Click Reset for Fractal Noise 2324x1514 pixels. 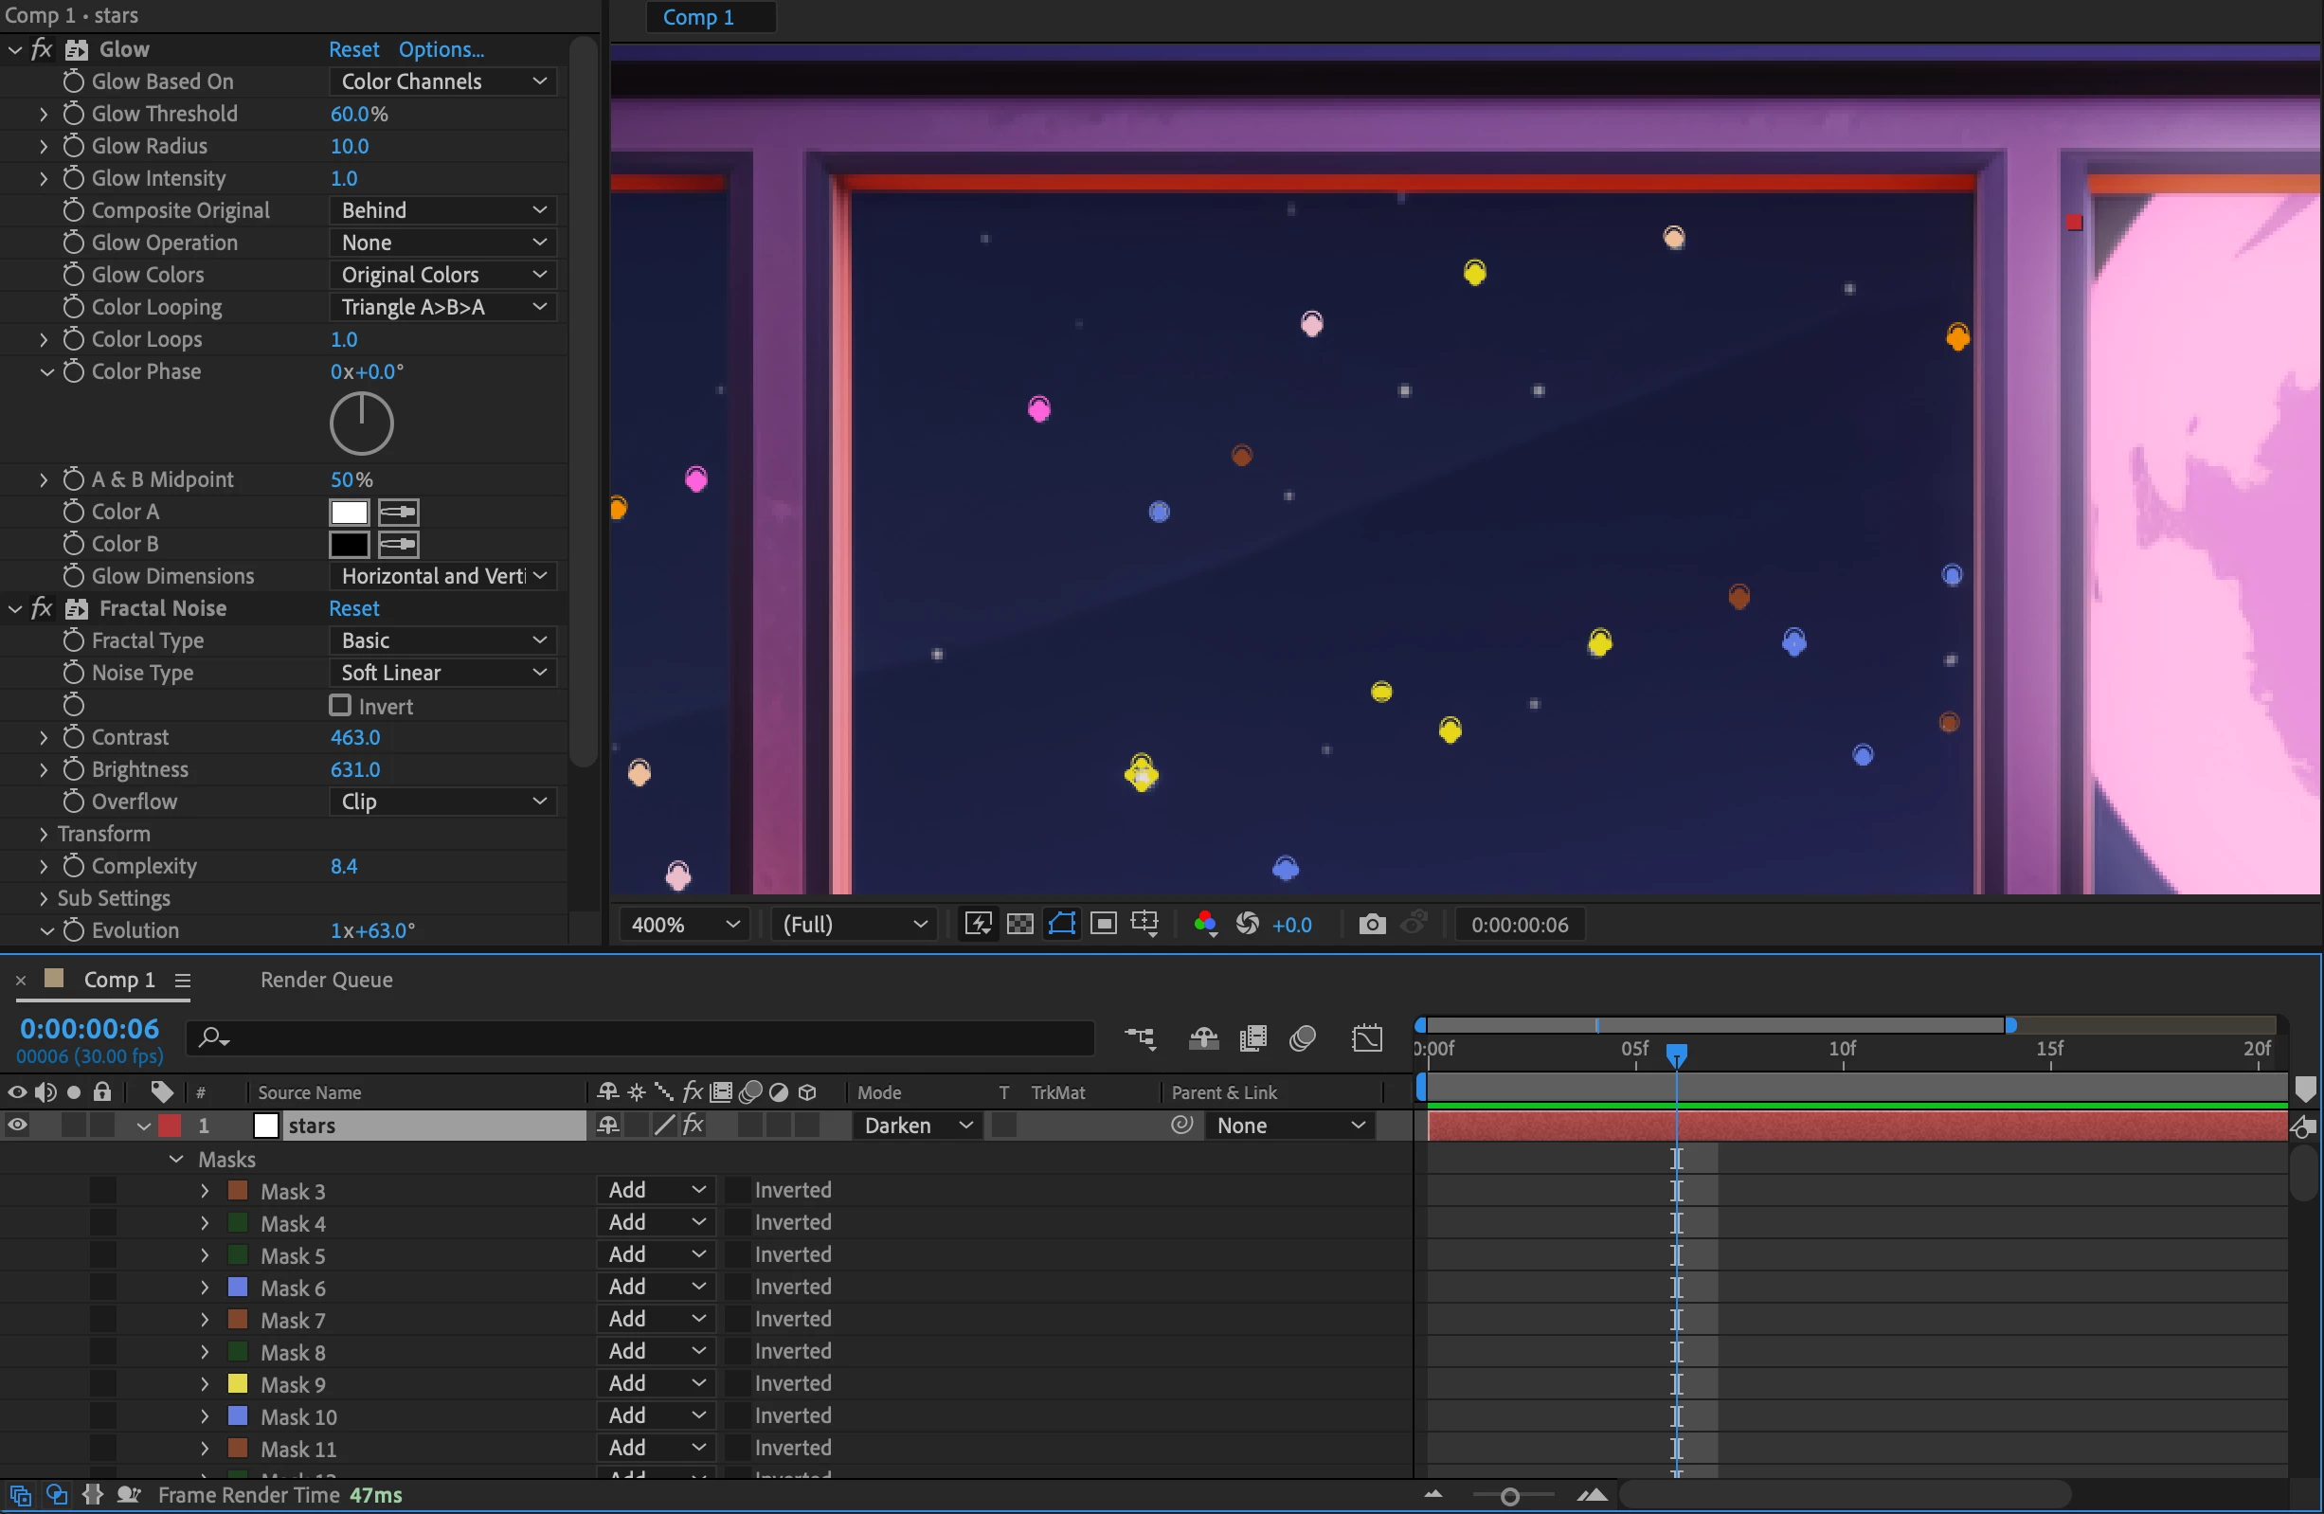[353, 608]
